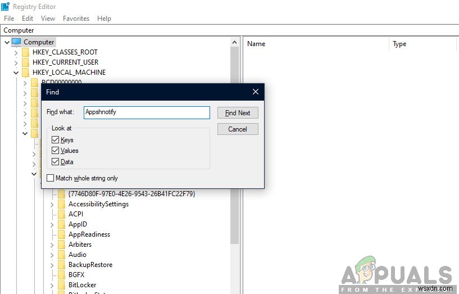459x294 pixels.
Task: Expand the Arbiters key
Action: 52,245
